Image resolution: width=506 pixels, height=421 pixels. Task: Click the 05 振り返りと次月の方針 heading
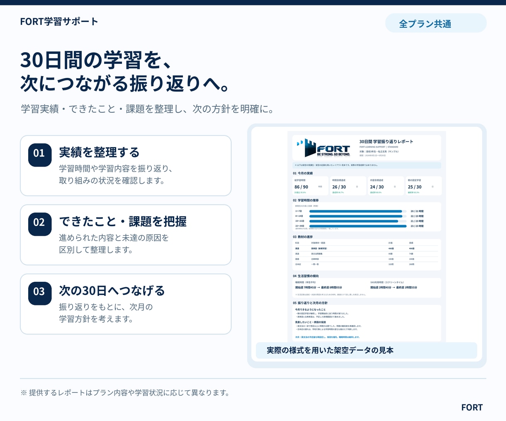pos(310,303)
